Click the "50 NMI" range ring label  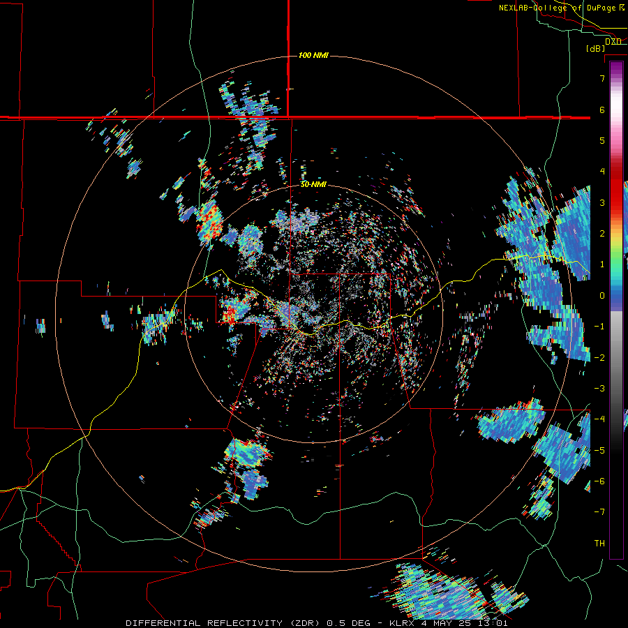coord(313,185)
